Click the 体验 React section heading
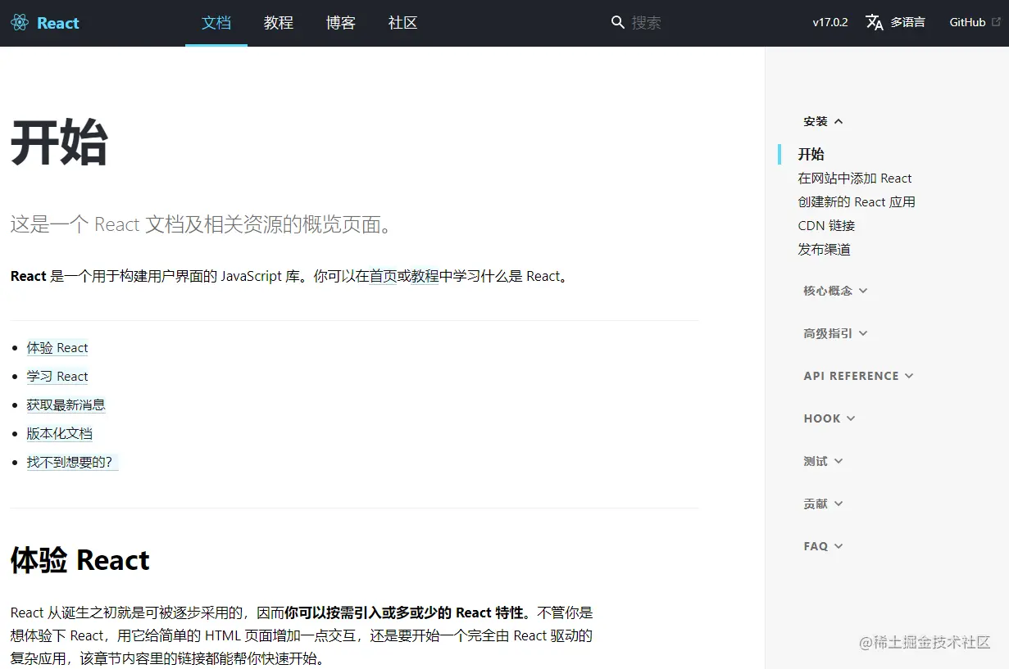Viewport: 1009px width, 669px height. pyautogui.click(x=80, y=560)
